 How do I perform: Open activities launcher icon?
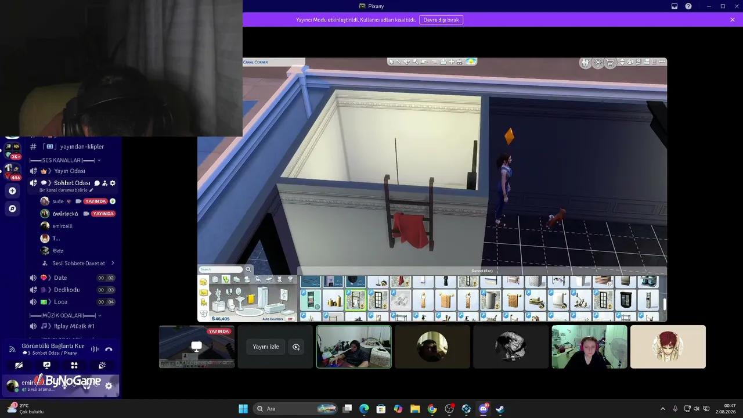pos(74,366)
